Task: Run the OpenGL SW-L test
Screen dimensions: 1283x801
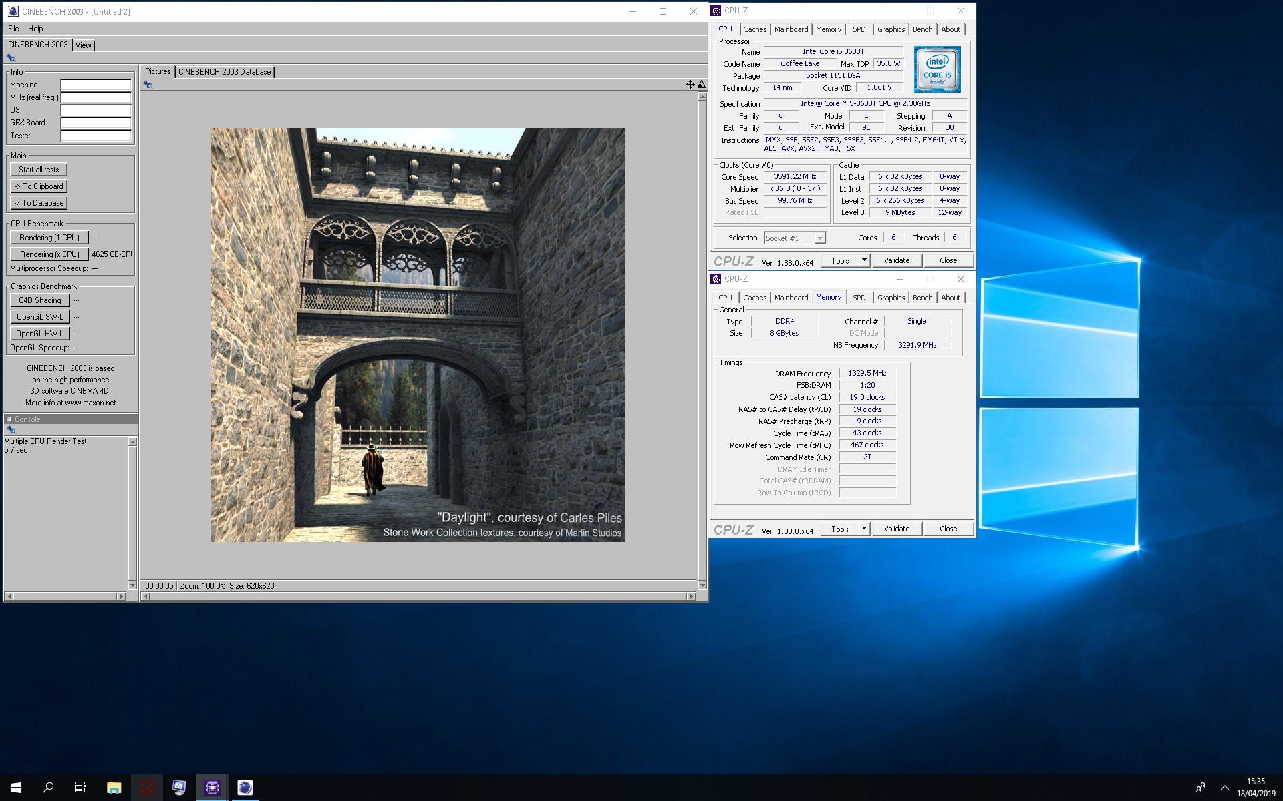Action: (39, 317)
